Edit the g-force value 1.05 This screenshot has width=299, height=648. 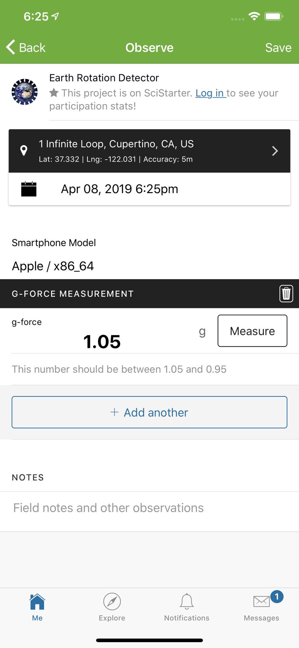tap(102, 341)
